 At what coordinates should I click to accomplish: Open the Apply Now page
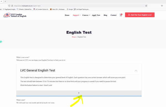tap(96, 15)
